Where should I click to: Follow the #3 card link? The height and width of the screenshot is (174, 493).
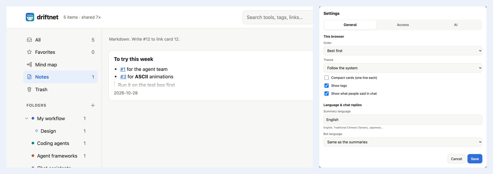click(123, 77)
